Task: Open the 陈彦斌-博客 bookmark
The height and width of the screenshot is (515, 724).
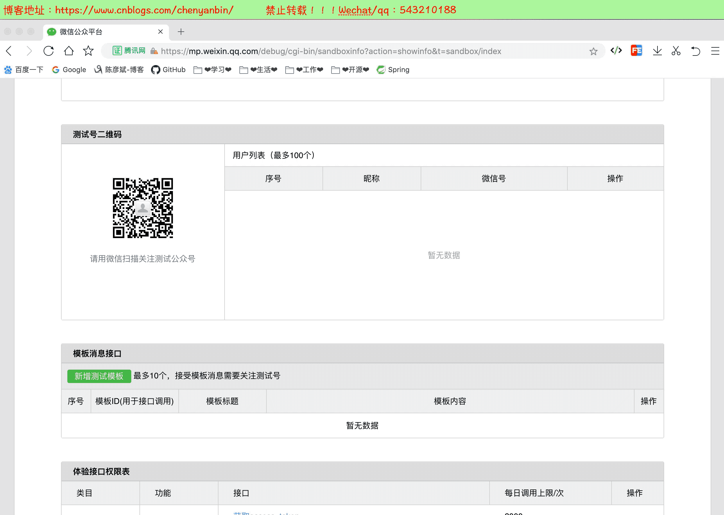Action: pos(119,70)
